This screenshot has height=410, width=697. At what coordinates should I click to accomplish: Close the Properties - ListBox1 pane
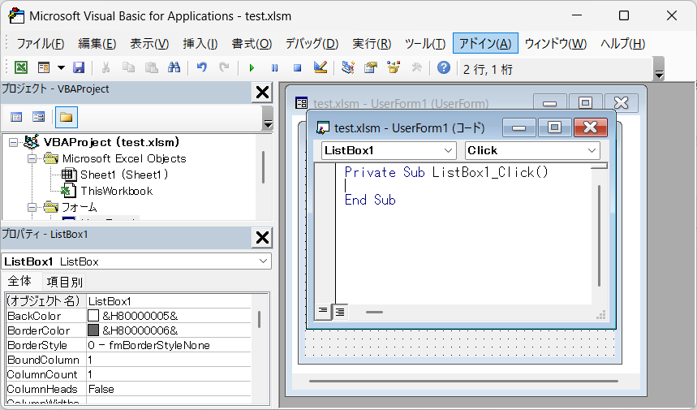tap(262, 238)
